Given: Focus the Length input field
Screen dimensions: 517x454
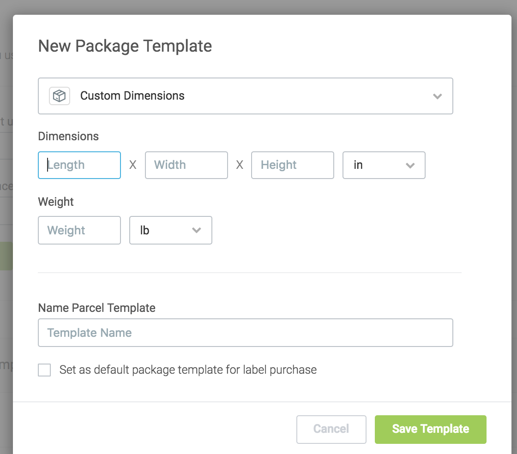Looking at the screenshot, I should coord(79,165).
